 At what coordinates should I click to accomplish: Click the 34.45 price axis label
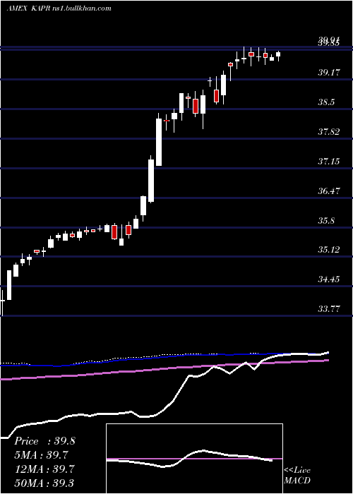coord(328,279)
